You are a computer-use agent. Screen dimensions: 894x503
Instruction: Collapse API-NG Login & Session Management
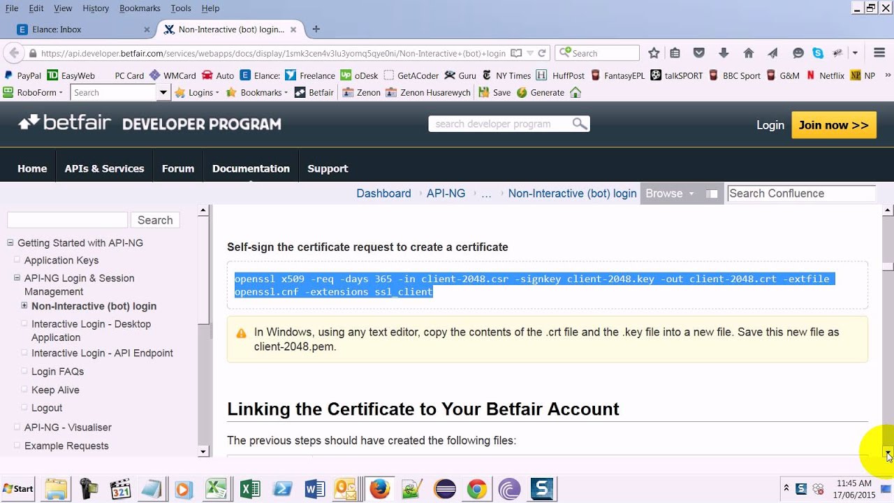click(17, 278)
